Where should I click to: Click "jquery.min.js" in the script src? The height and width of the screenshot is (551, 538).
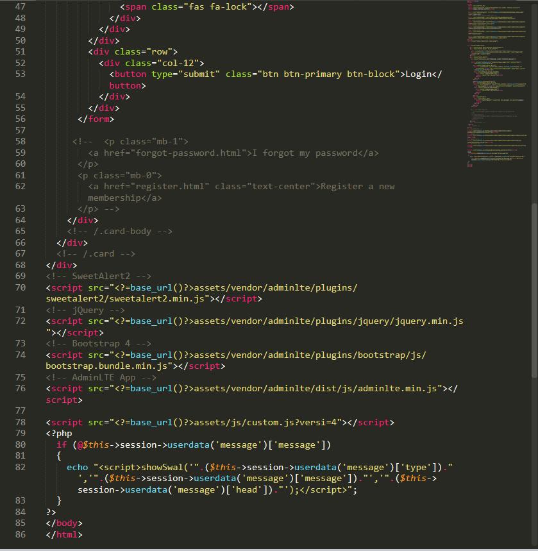(x=429, y=321)
